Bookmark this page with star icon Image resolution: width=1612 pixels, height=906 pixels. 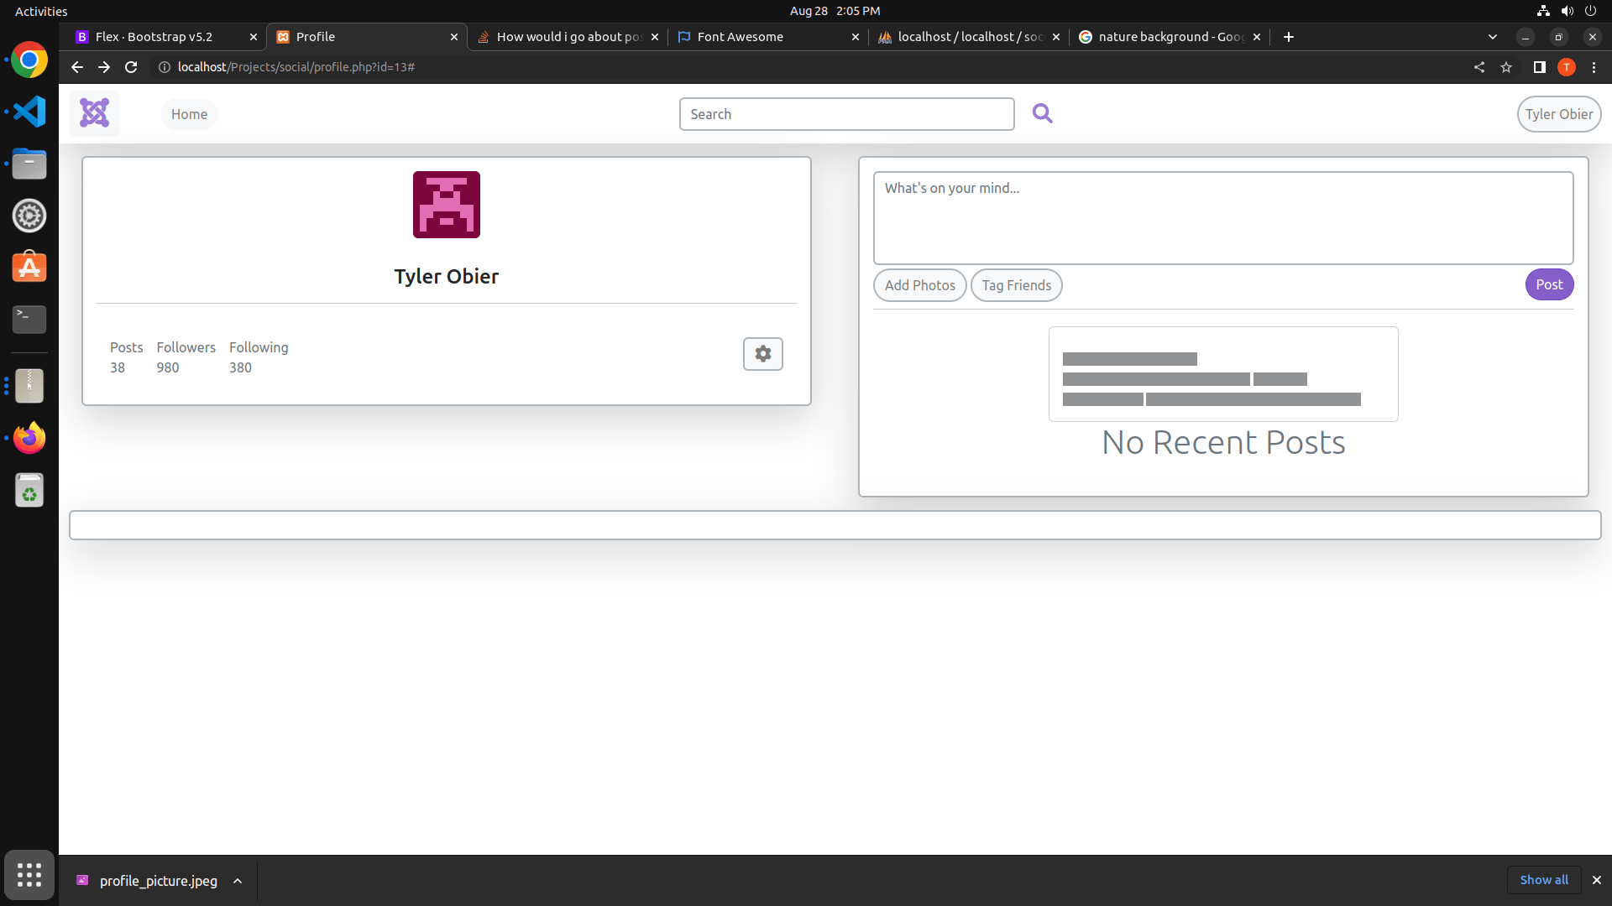pos(1506,67)
